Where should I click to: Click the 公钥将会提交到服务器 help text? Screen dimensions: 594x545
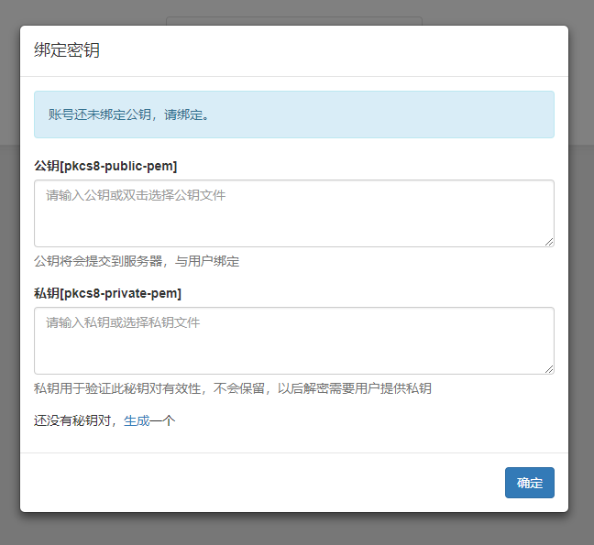pos(137,261)
